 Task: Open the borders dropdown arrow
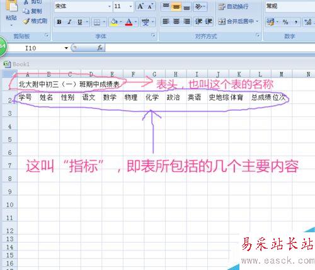pos(104,22)
